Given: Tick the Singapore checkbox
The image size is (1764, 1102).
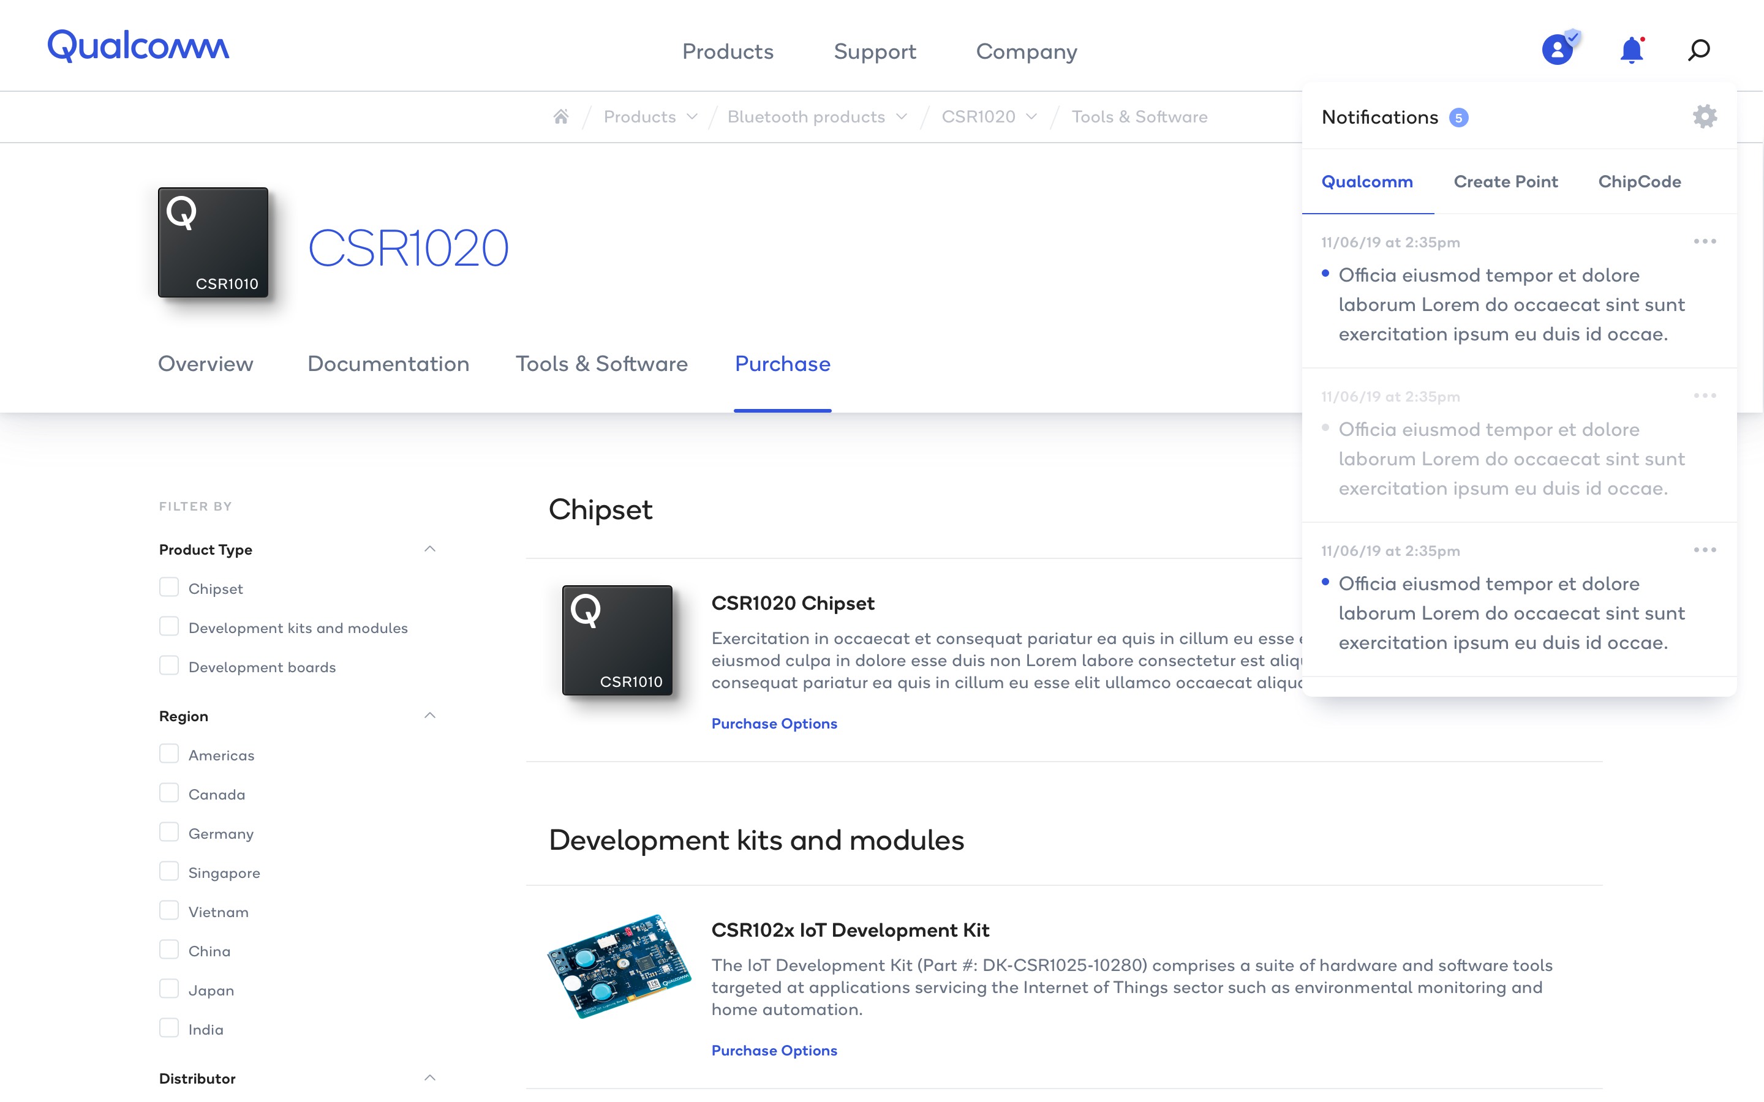Looking at the screenshot, I should [x=169, y=872].
